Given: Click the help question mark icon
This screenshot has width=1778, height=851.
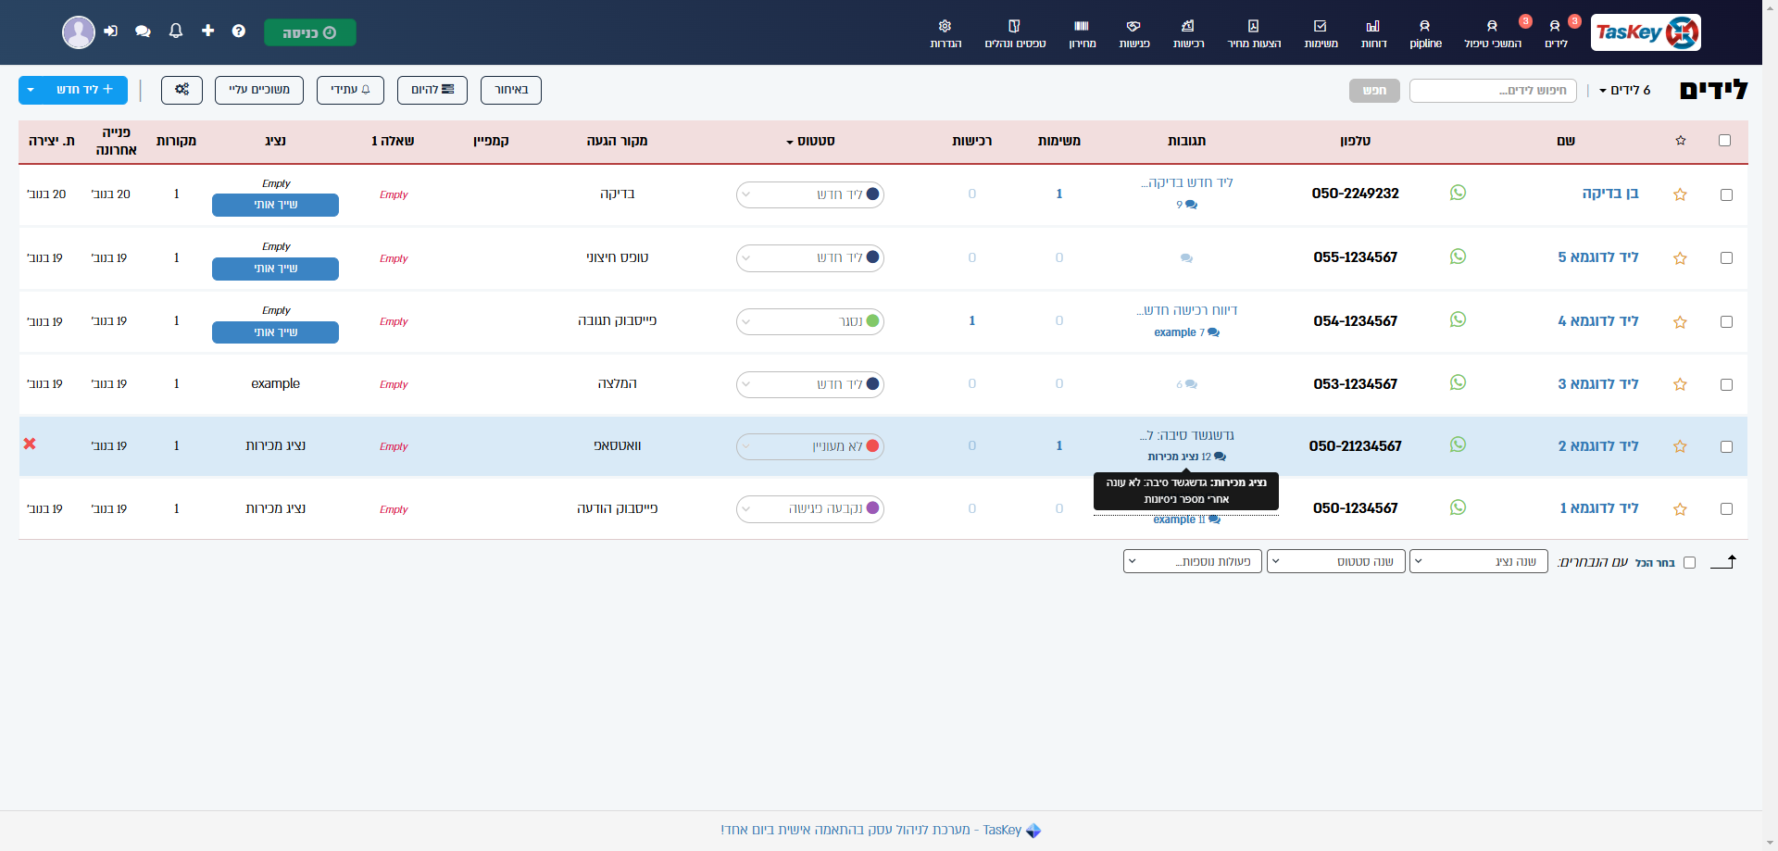Looking at the screenshot, I should (239, 31).
